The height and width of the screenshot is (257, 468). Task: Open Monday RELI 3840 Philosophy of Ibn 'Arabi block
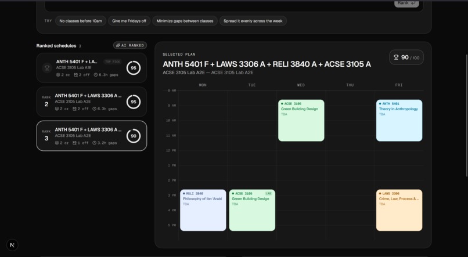click(x=203, y=210)
